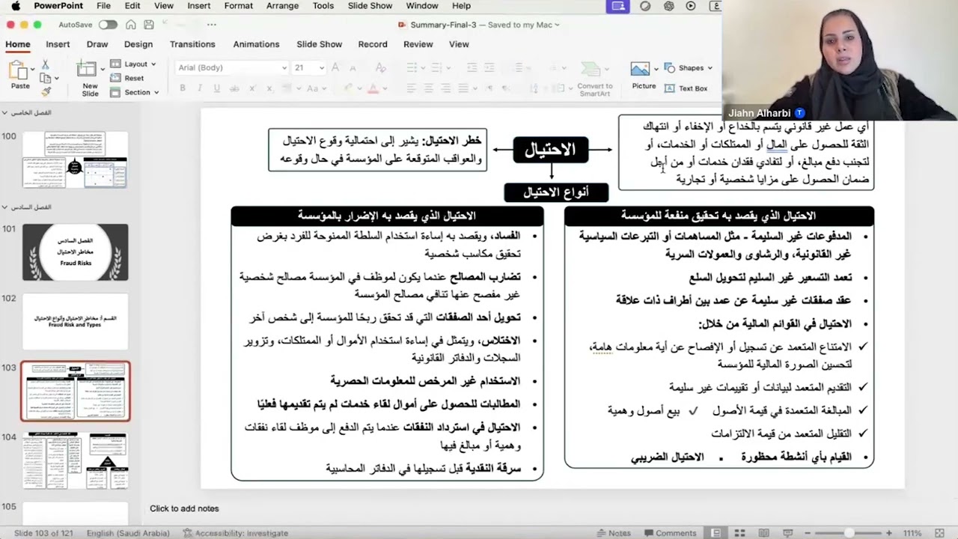
Task: Click the Comments button in status bar
Action: coord(669,533)
